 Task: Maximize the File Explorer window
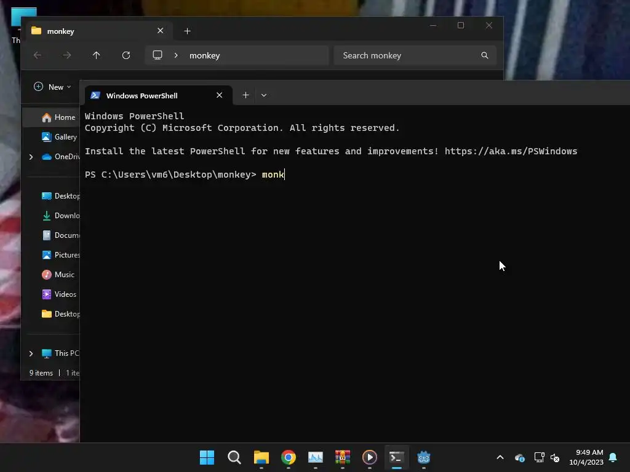coord(461,25)
